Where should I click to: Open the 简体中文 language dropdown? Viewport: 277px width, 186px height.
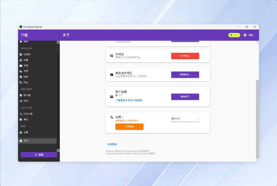[x=185, y=119]
